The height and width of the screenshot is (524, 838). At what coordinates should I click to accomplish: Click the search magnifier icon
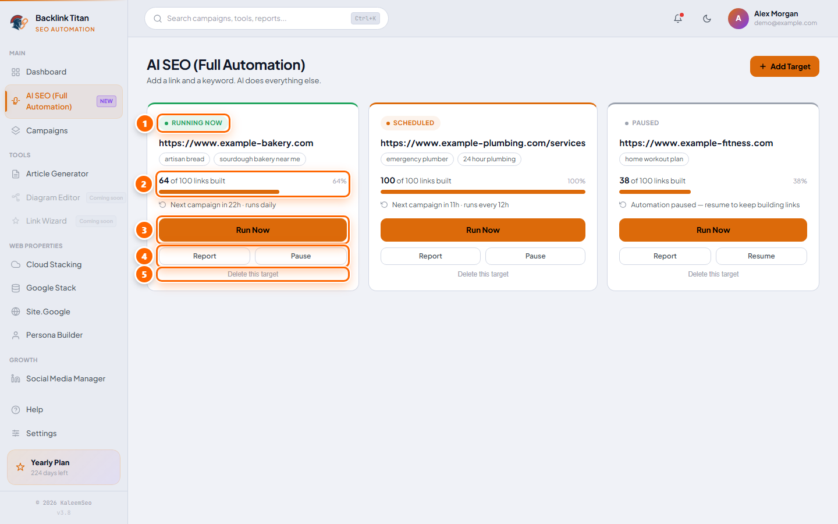[158, 19]
